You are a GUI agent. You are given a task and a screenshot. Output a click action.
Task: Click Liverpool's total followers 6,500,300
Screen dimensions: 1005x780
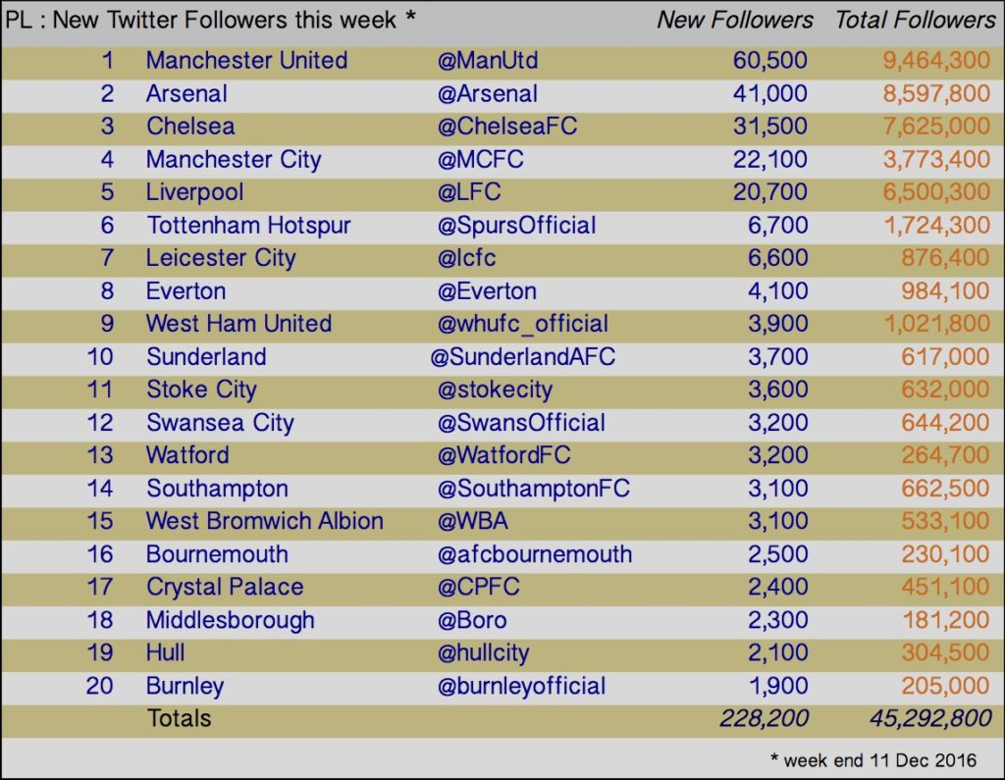pyautogui.click(x=936, y=191)
